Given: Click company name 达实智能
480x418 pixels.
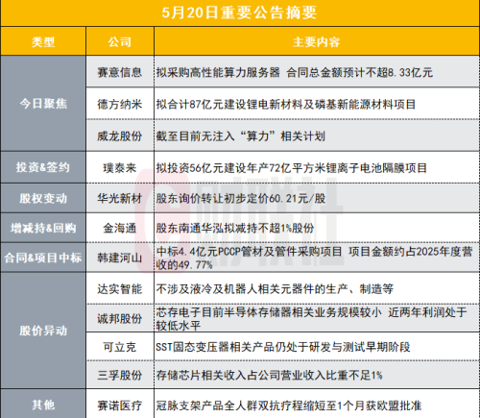Looking at the screenshot, I should 120,289.
